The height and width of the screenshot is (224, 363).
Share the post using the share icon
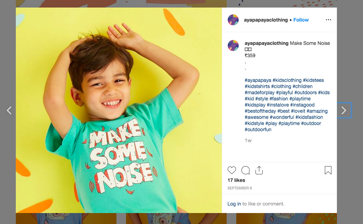tap(259, 170)
